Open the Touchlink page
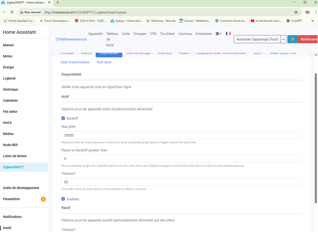The image size is (318, 232). pyautogui.click(x=167, y=34)
